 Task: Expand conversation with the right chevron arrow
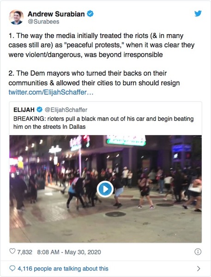click(199, 269)
